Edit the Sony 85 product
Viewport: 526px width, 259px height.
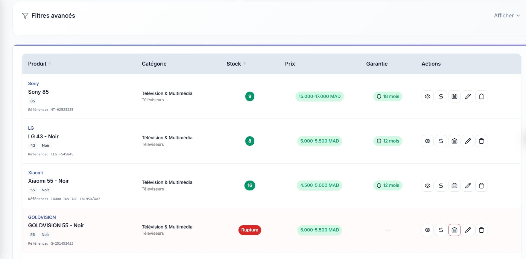tap(468, 96)
